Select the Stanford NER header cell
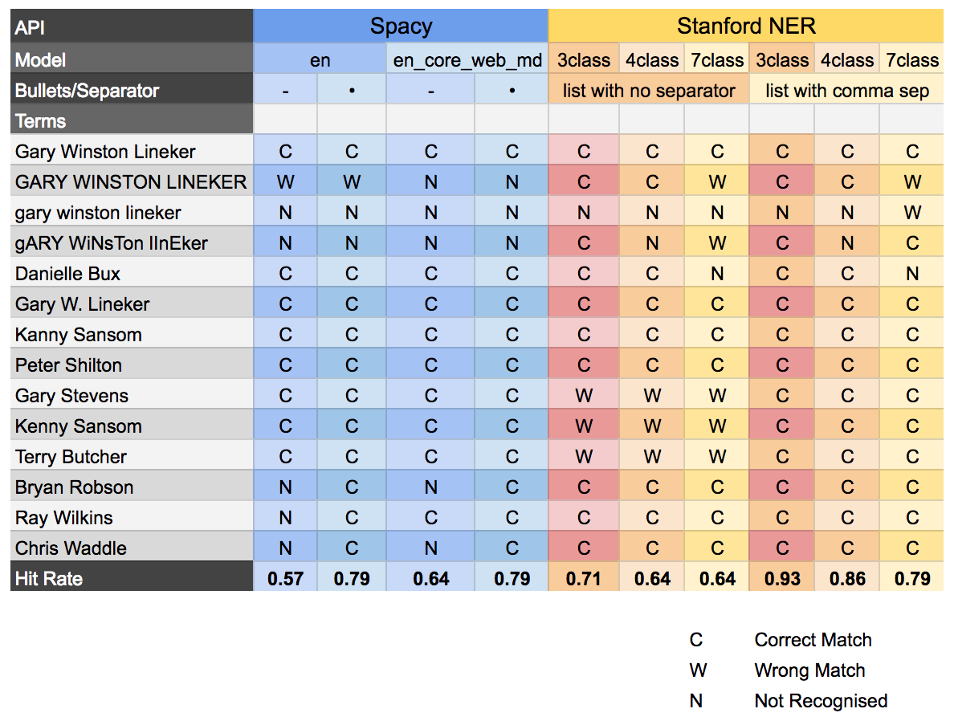 pos(746,26)
